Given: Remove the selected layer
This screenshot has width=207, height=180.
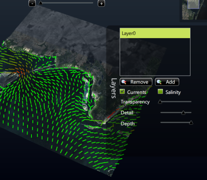Looking at the screenshot, I should pos(136,82).
